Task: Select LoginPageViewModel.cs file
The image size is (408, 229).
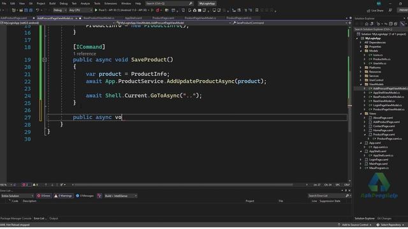Action: [388, 105]
